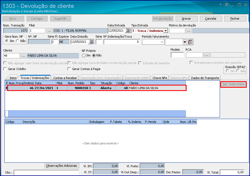Click the Cancelar button
Screen dimensions: 250x176
(x=211, y=19)
